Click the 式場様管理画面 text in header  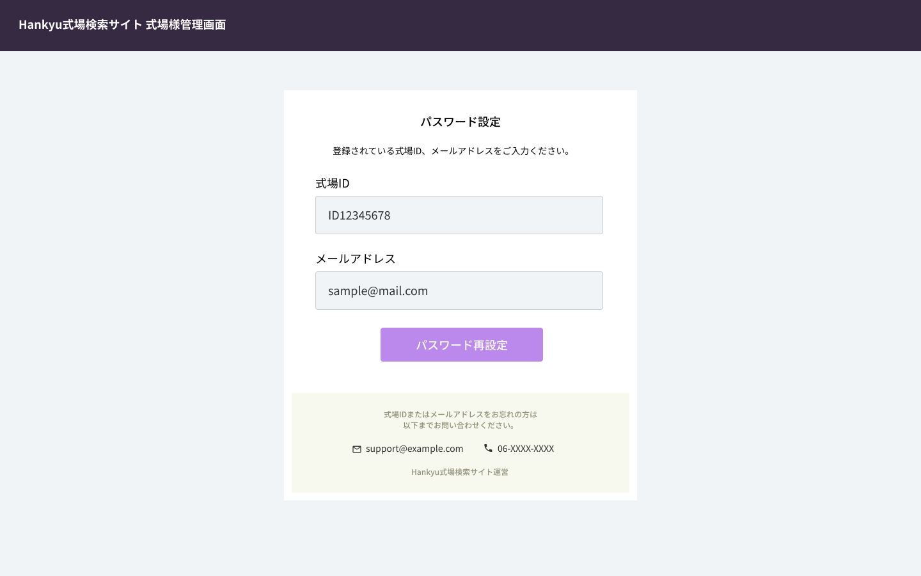[x=185, y=25]
